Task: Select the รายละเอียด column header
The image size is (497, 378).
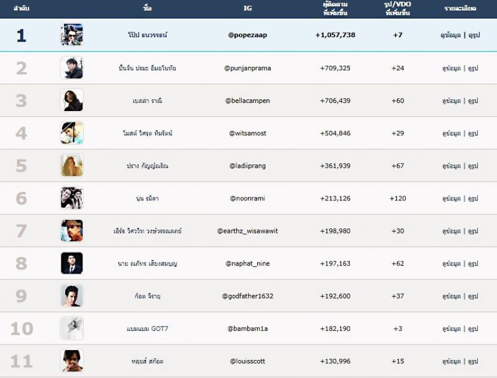Action: 460,9
